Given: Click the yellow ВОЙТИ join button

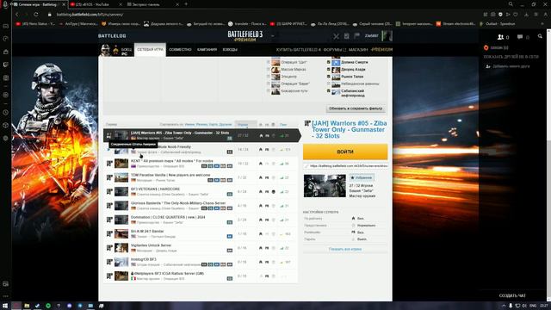Looking at the screenshot, I should [345, 152].
